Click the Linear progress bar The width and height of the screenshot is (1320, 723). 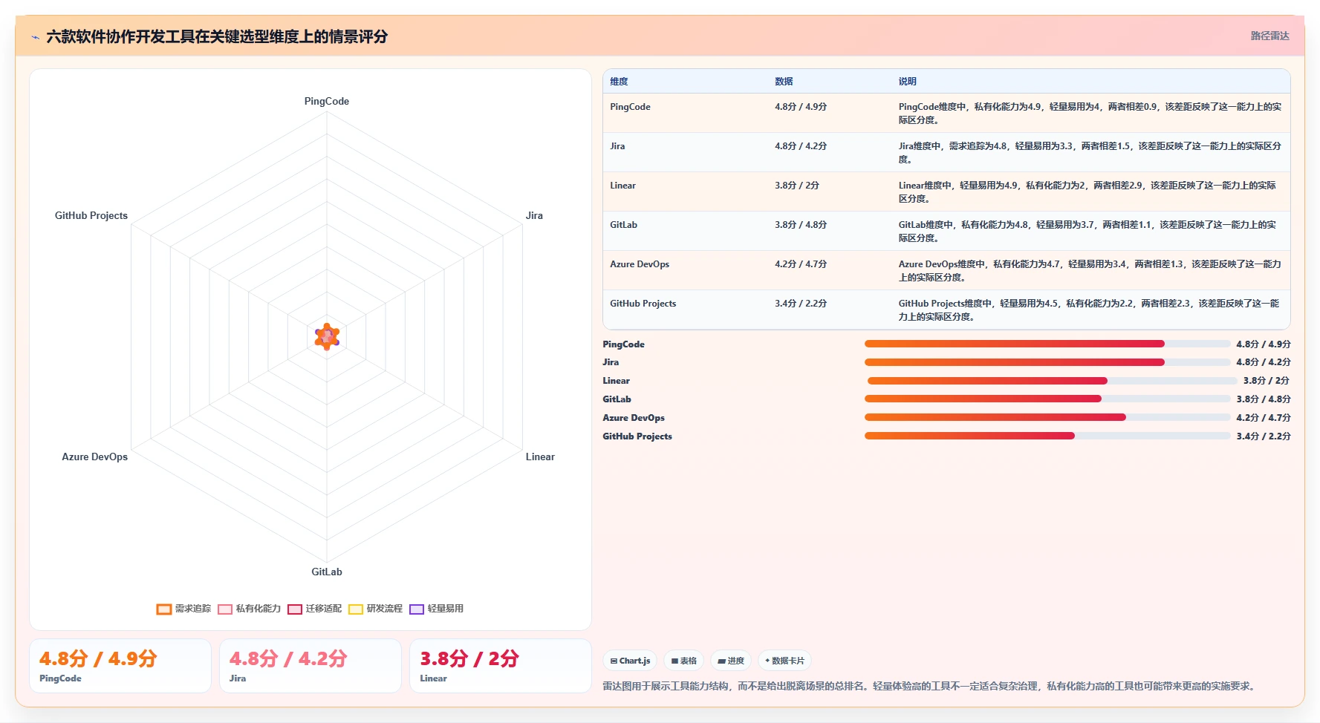[x=1053, y=381]
